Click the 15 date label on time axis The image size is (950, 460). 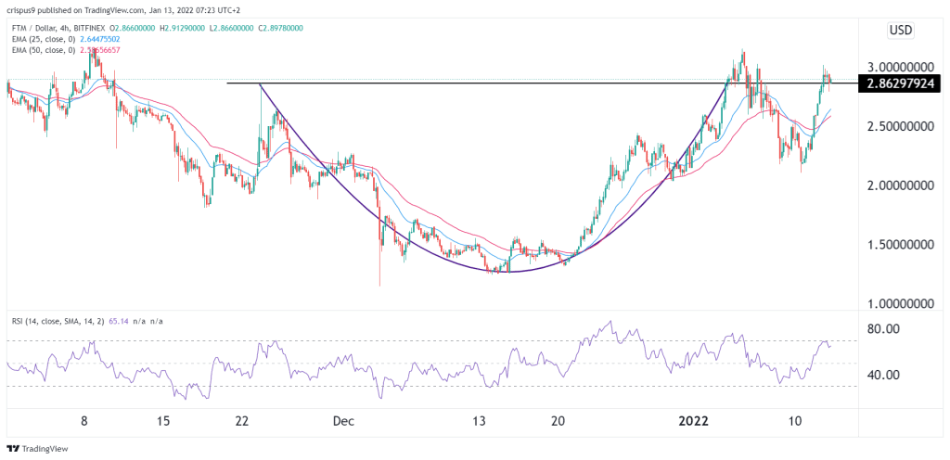165,421
